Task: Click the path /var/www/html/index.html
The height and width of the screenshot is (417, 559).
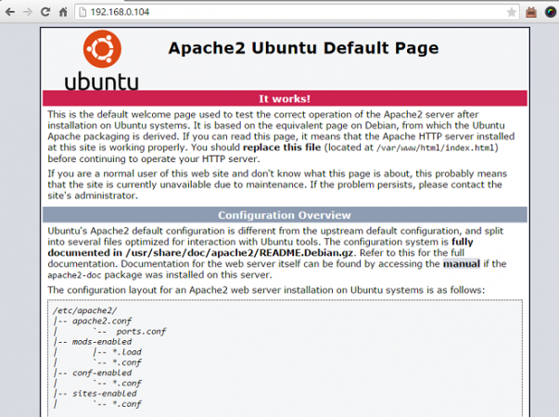Action: click(x=436, y=147)
